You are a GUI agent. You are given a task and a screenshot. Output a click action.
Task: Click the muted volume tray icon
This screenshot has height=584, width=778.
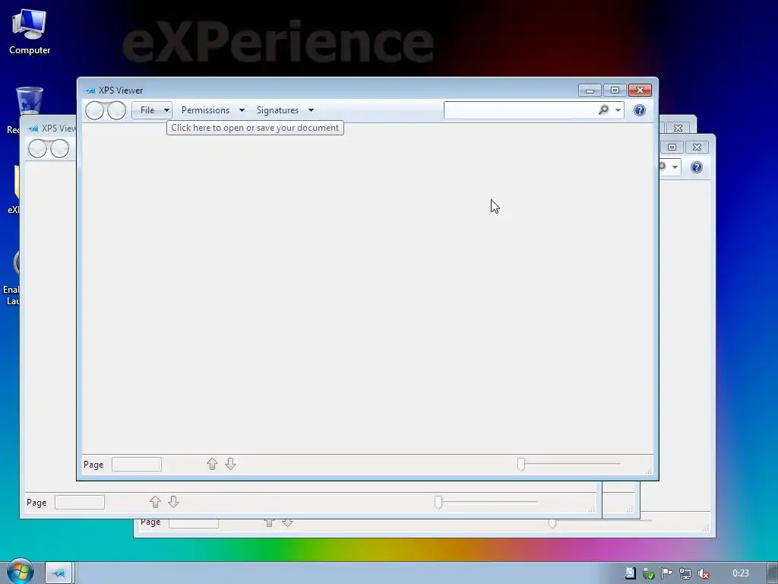pos(704,573)
